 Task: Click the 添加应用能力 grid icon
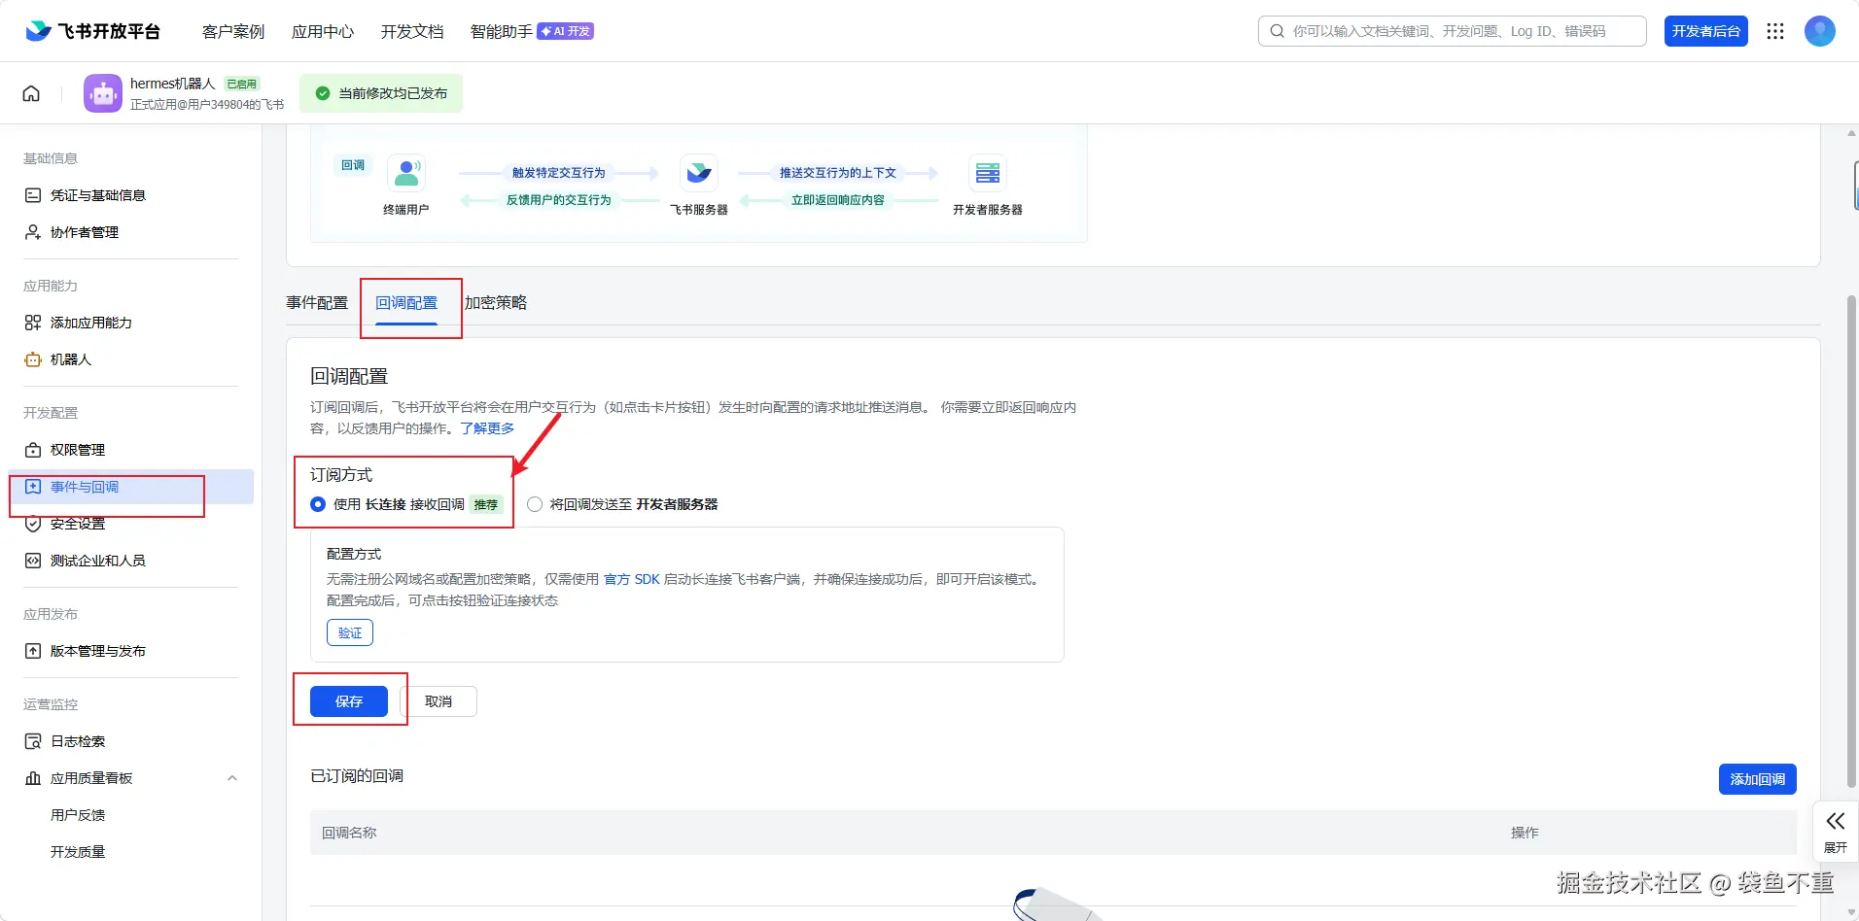[x=33, y=323]
